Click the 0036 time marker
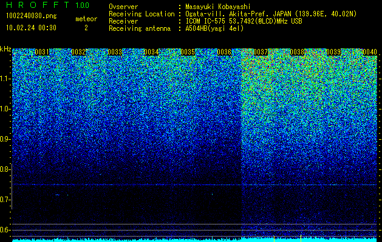The image size is (382, 242). pos(224,52)
